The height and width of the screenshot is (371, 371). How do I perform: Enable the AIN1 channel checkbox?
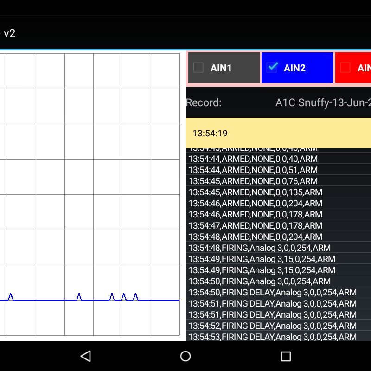tap(198, 68)
